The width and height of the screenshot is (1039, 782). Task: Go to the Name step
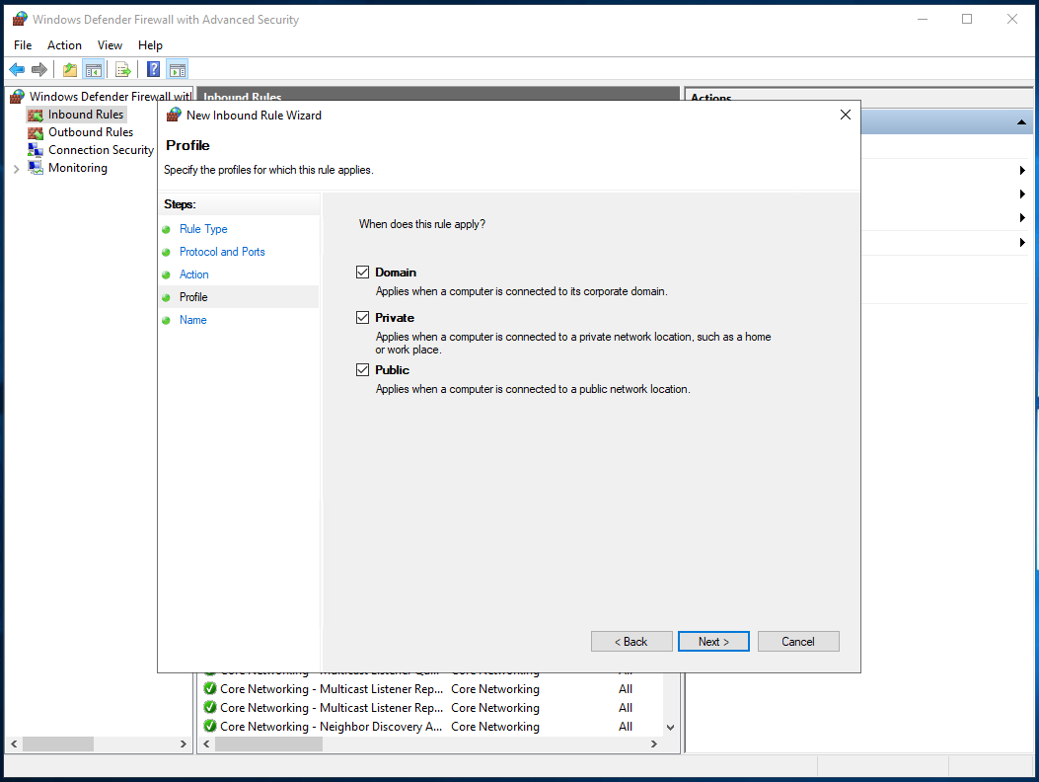click(192, 320)
